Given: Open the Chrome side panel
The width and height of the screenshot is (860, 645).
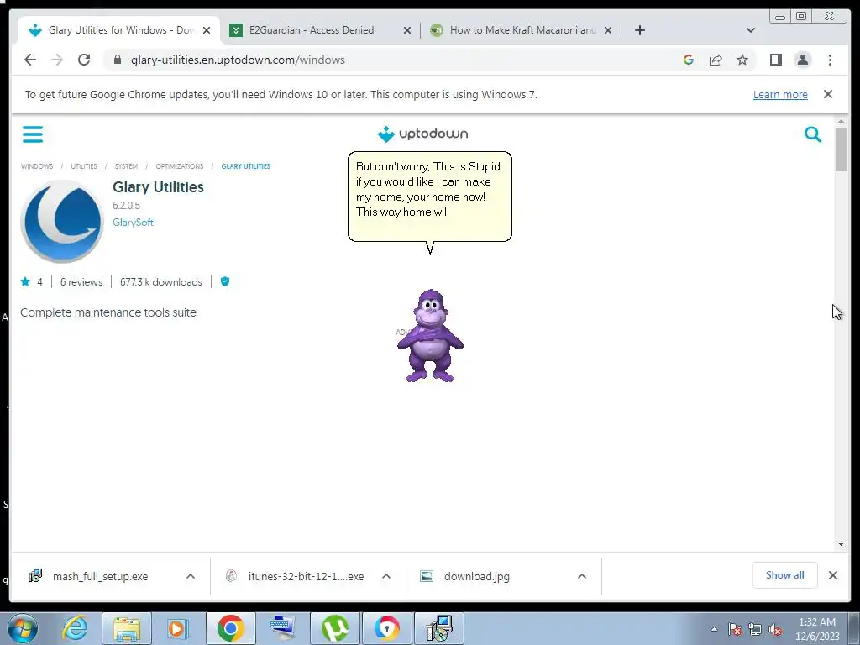Looking at the screenshot, I should [x=775, y=60].
